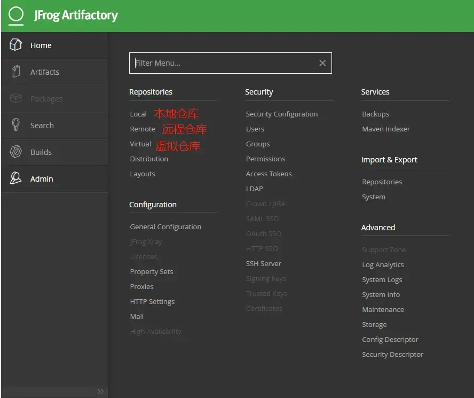Open Mail configuration
This screenshot has width=474, height=398.
[x=137, y=317]
